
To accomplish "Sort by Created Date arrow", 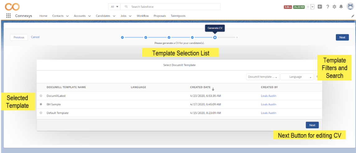I will [x=213, y=89].
